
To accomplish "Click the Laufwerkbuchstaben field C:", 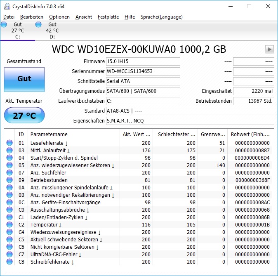I will coord(143,101).
